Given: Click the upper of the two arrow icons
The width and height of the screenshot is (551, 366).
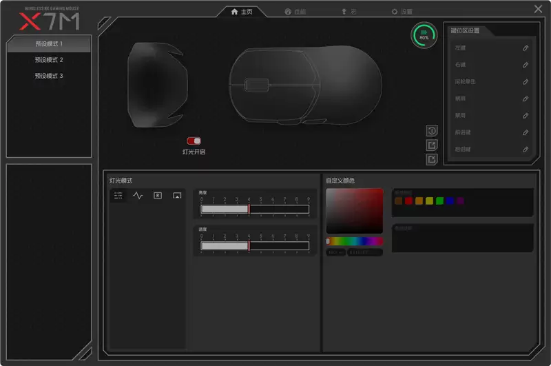Looking at the screenshot, I should point(432,145).
